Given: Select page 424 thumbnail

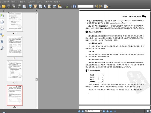Looking at the screenshot, I should pyautogui.click(x=15, y=46).
